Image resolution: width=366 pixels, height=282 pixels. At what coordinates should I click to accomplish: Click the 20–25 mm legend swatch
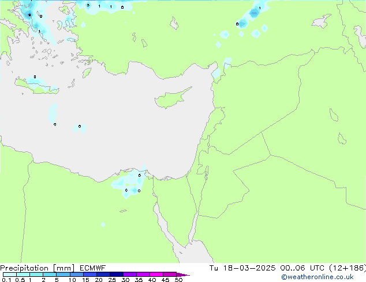pyautogui.click(x=103, y=275)
